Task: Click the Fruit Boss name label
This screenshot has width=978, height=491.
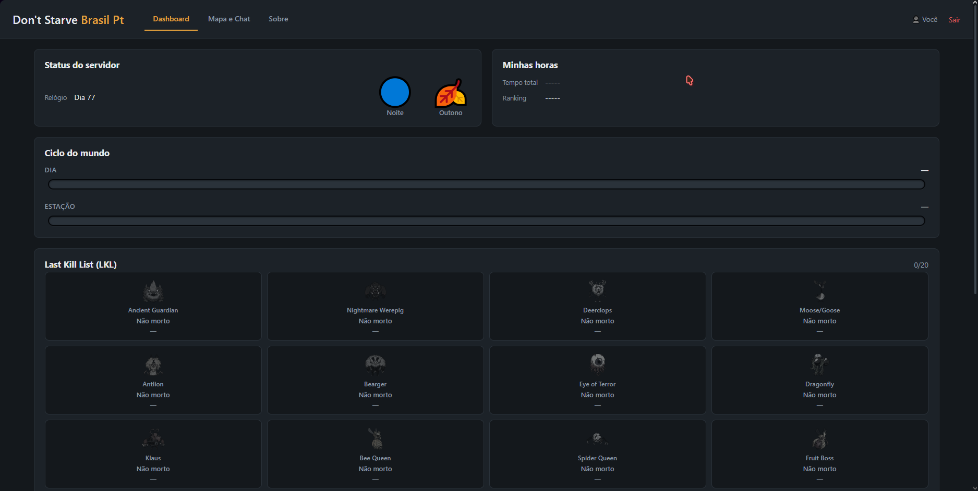Action: pyautogui.click(x=819, y=458)
